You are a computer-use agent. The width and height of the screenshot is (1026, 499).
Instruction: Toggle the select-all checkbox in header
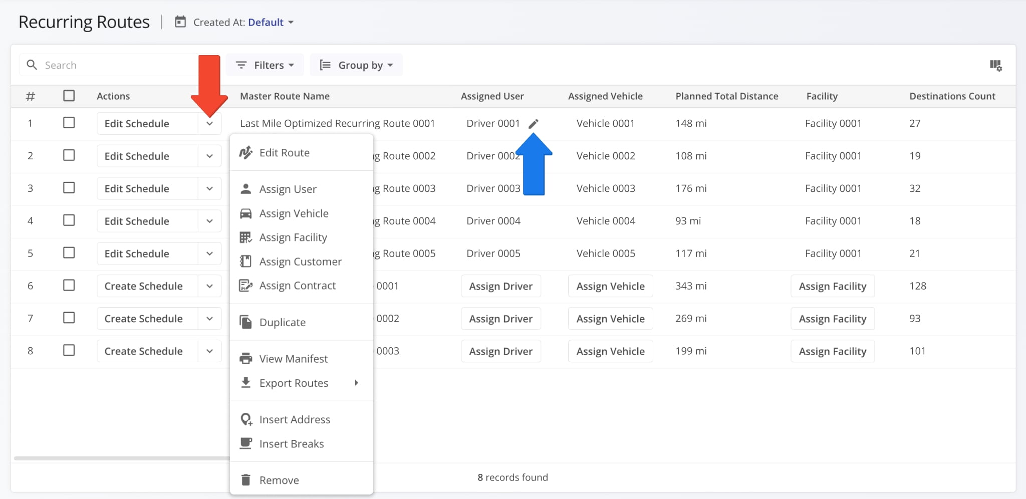pyautogui.click(x=69, y=96)
